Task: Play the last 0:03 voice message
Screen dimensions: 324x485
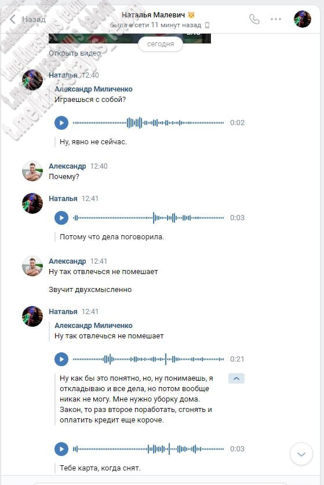Action: tap(61, 449)
